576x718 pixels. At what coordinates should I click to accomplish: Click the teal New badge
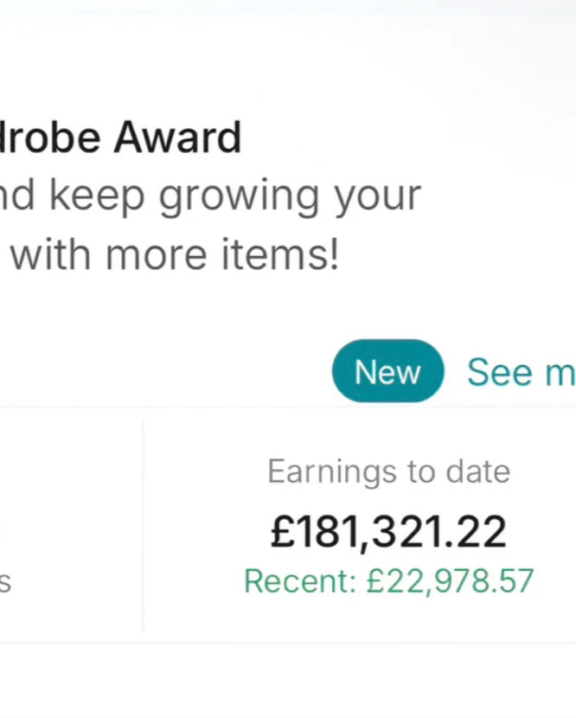(x=387, y=372)
